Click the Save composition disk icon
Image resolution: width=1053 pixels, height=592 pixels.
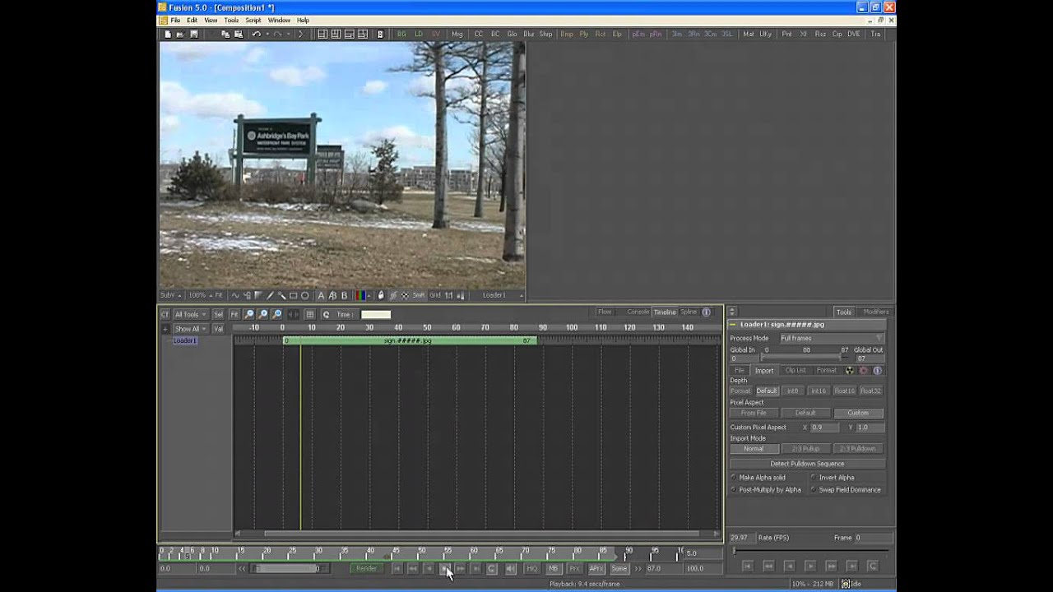194,34
